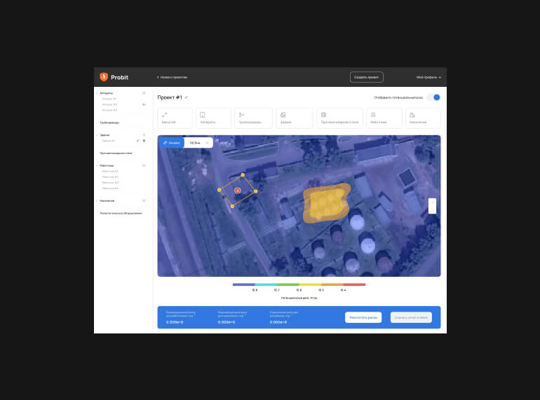The image size is (540, 400).
Task: Collapse the Работники section in the sidebar
Action: (97, 166)
